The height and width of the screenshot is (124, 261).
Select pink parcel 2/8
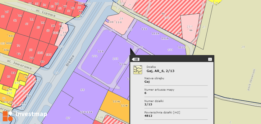coord(121,18)
